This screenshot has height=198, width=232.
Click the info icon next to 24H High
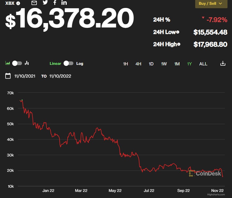coord(179,44)
